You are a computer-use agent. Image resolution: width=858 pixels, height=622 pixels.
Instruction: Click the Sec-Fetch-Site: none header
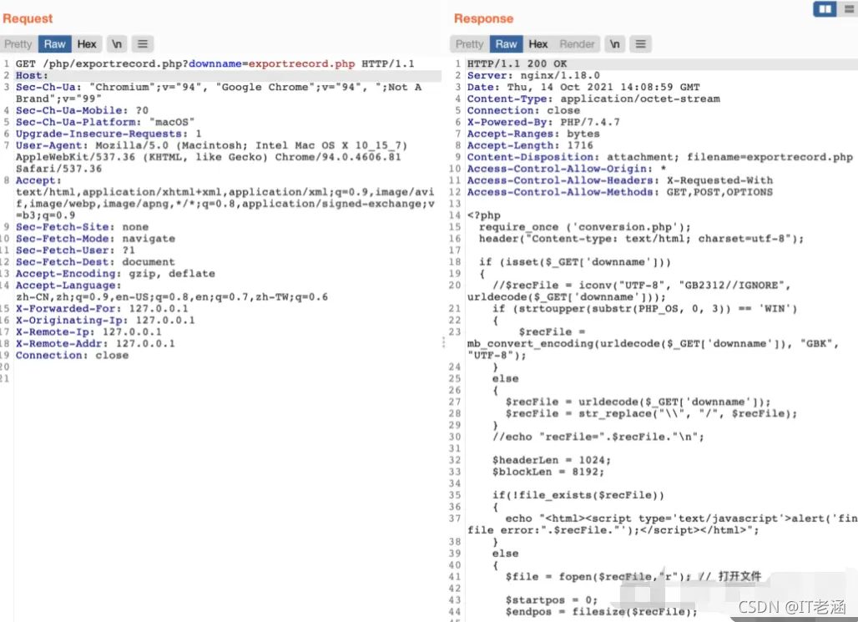click(82, 227)
